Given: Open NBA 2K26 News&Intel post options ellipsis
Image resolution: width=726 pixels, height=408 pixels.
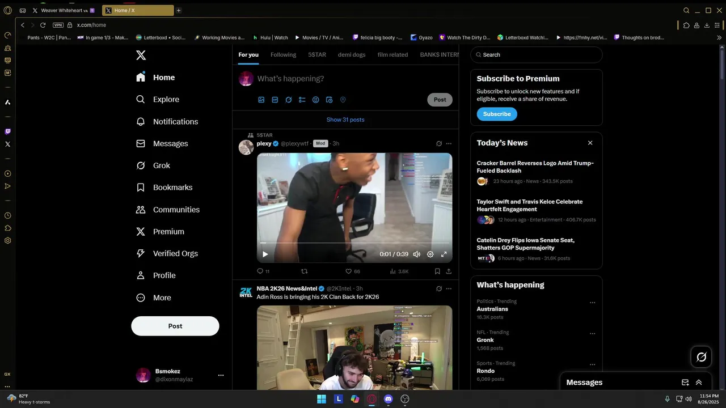Looking at the screenshot, I should point(449,288).
